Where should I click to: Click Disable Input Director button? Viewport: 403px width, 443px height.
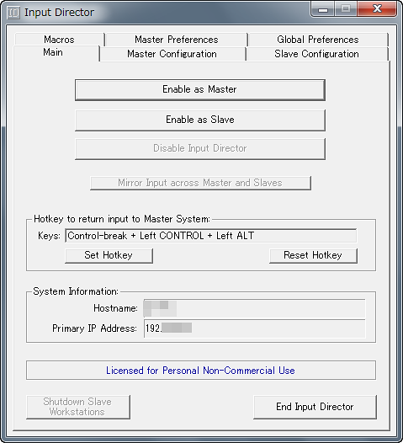[200, 148]
